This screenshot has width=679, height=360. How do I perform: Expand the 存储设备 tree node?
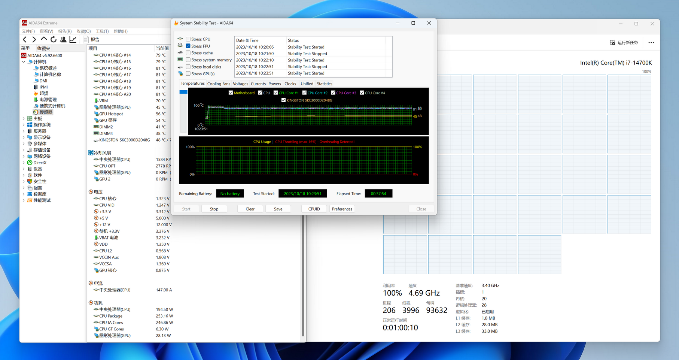[24, 150]
